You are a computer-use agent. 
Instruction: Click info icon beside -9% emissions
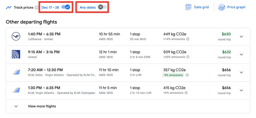click(187, 75)
